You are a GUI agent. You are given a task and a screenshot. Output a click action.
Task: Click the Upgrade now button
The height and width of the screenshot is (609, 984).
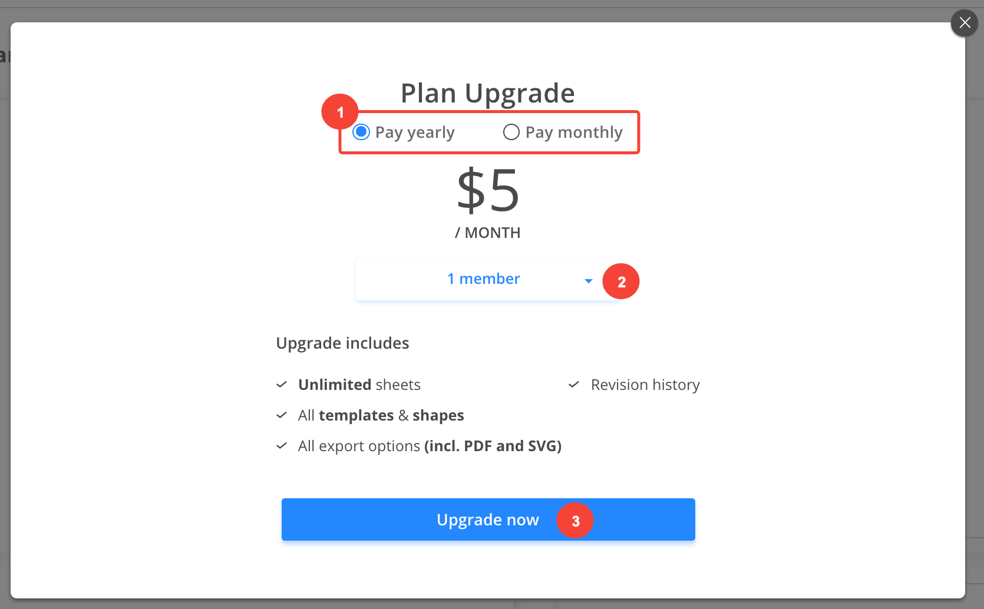[488, 519]
